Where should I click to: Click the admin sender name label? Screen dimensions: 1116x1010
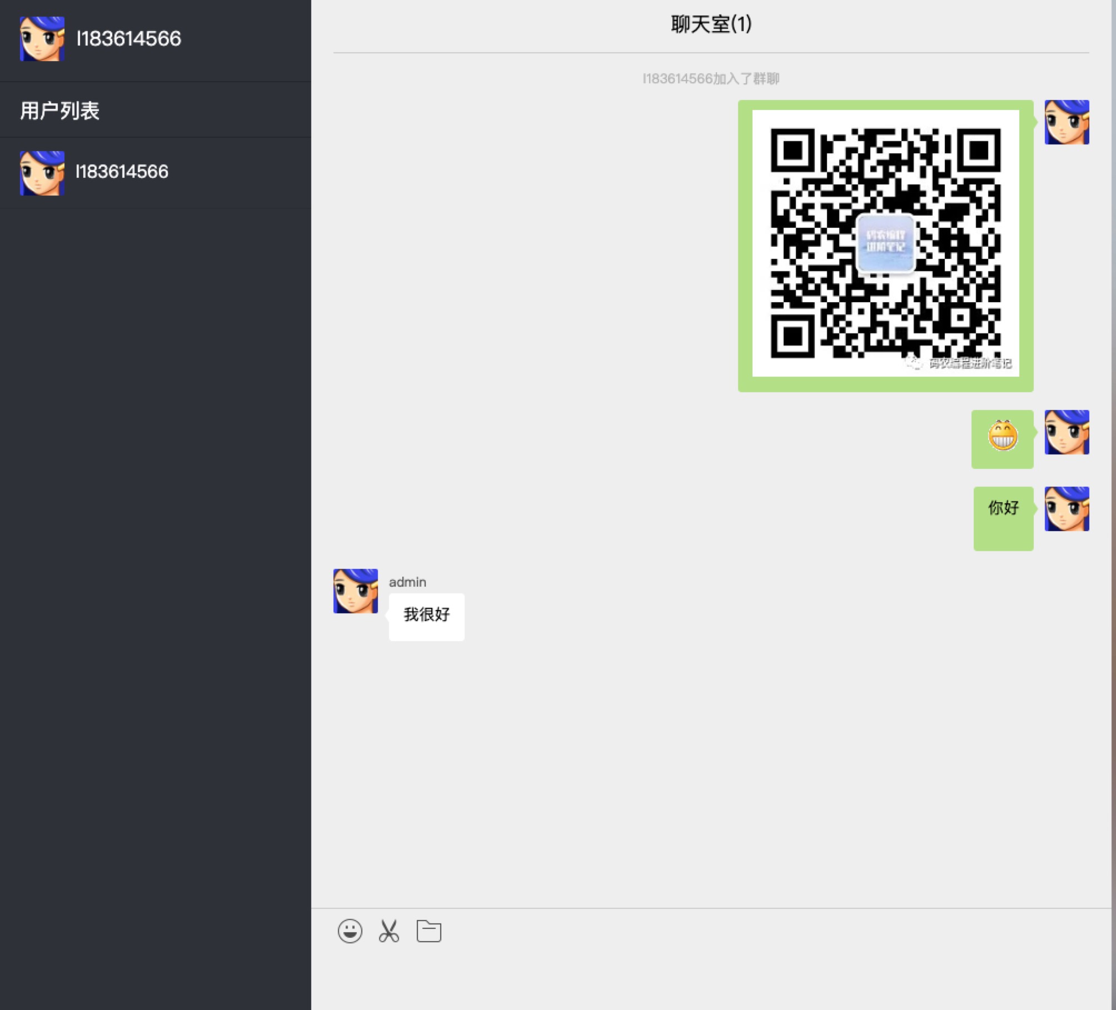click(x=407, y=582)
